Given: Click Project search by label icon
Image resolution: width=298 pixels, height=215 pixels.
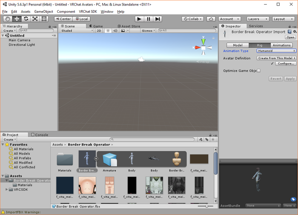Looking at the screenshot, I should [207, 140].
